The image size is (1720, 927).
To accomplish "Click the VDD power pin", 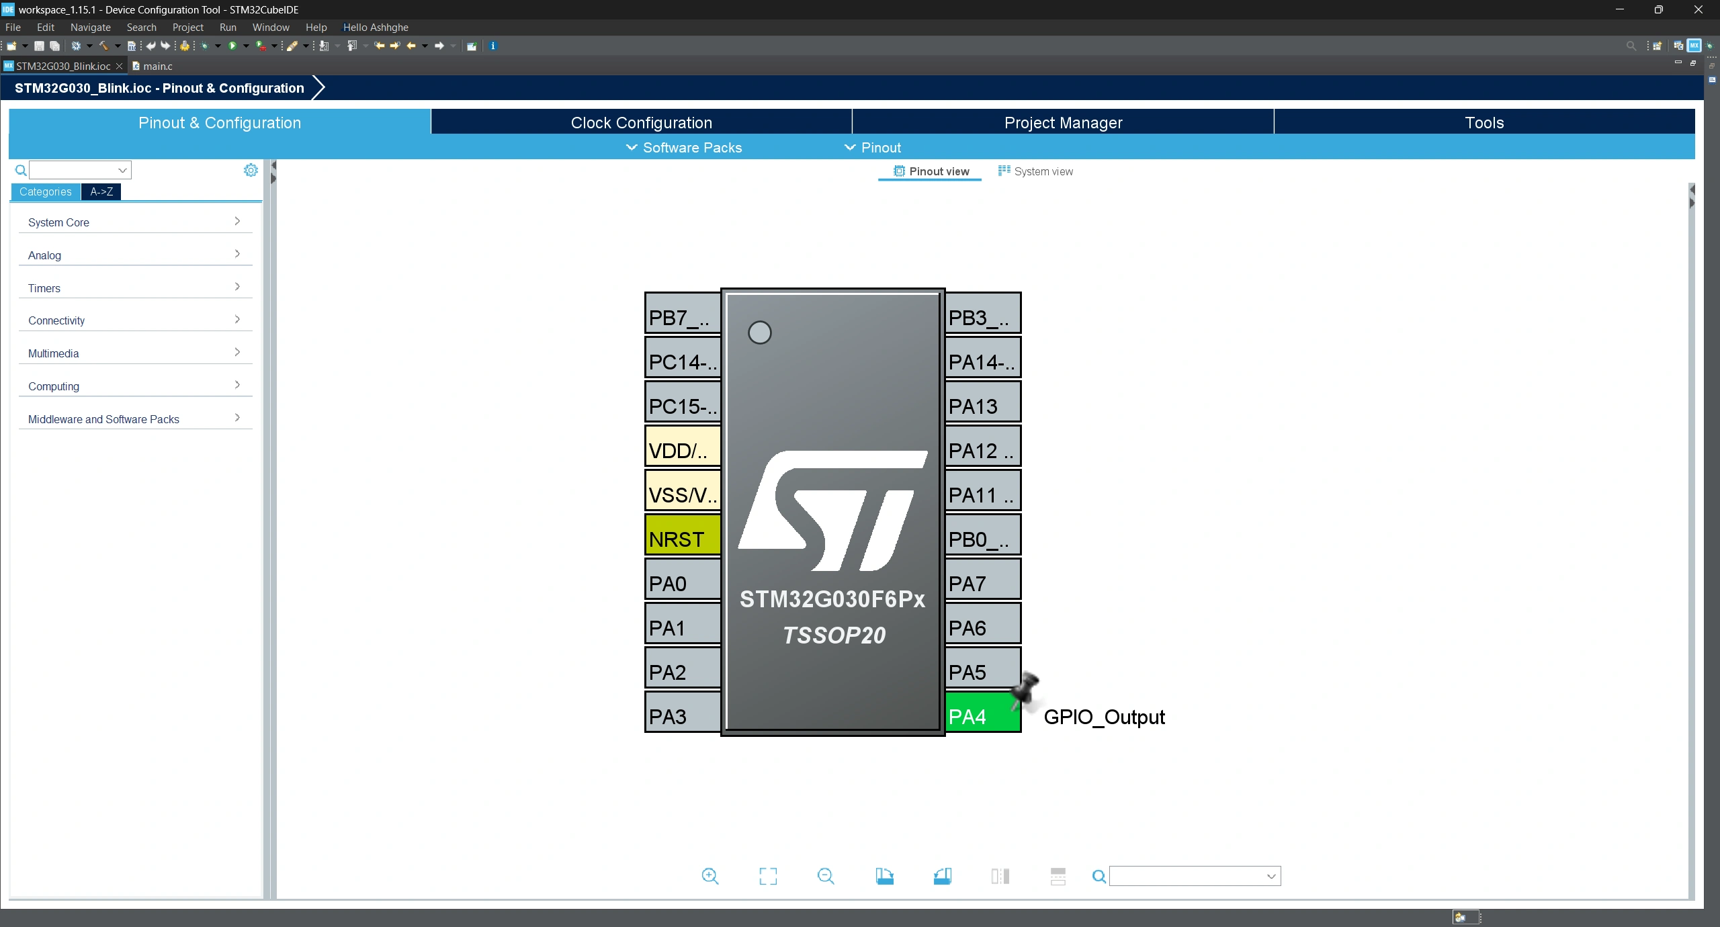I will pos(683,446).
